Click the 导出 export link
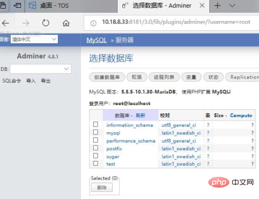This screenshot has height=199, width=259. pos(46,81)
